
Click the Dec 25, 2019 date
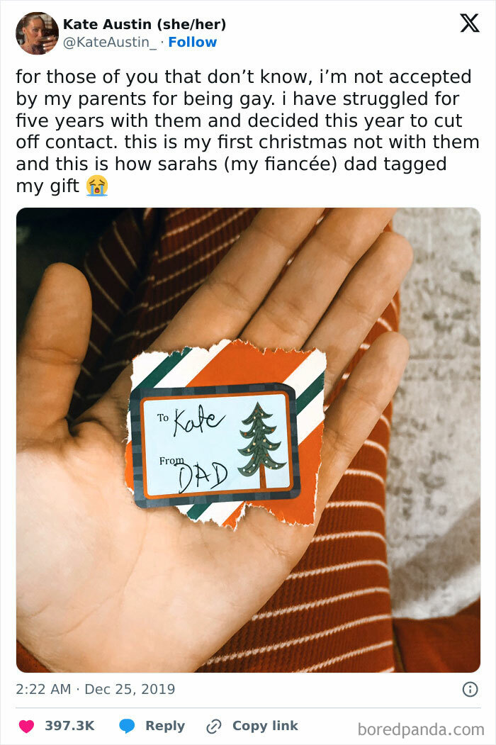tap(130, 689)
